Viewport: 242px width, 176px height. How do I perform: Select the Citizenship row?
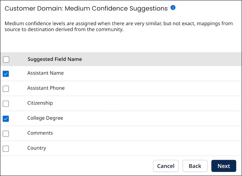click(40, 103)
